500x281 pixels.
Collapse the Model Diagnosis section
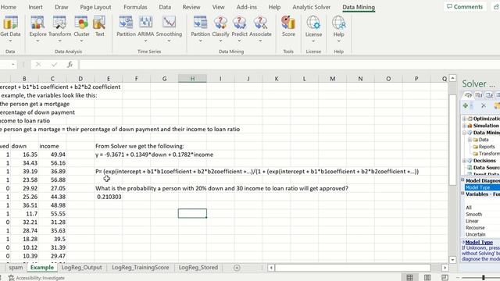462,180
